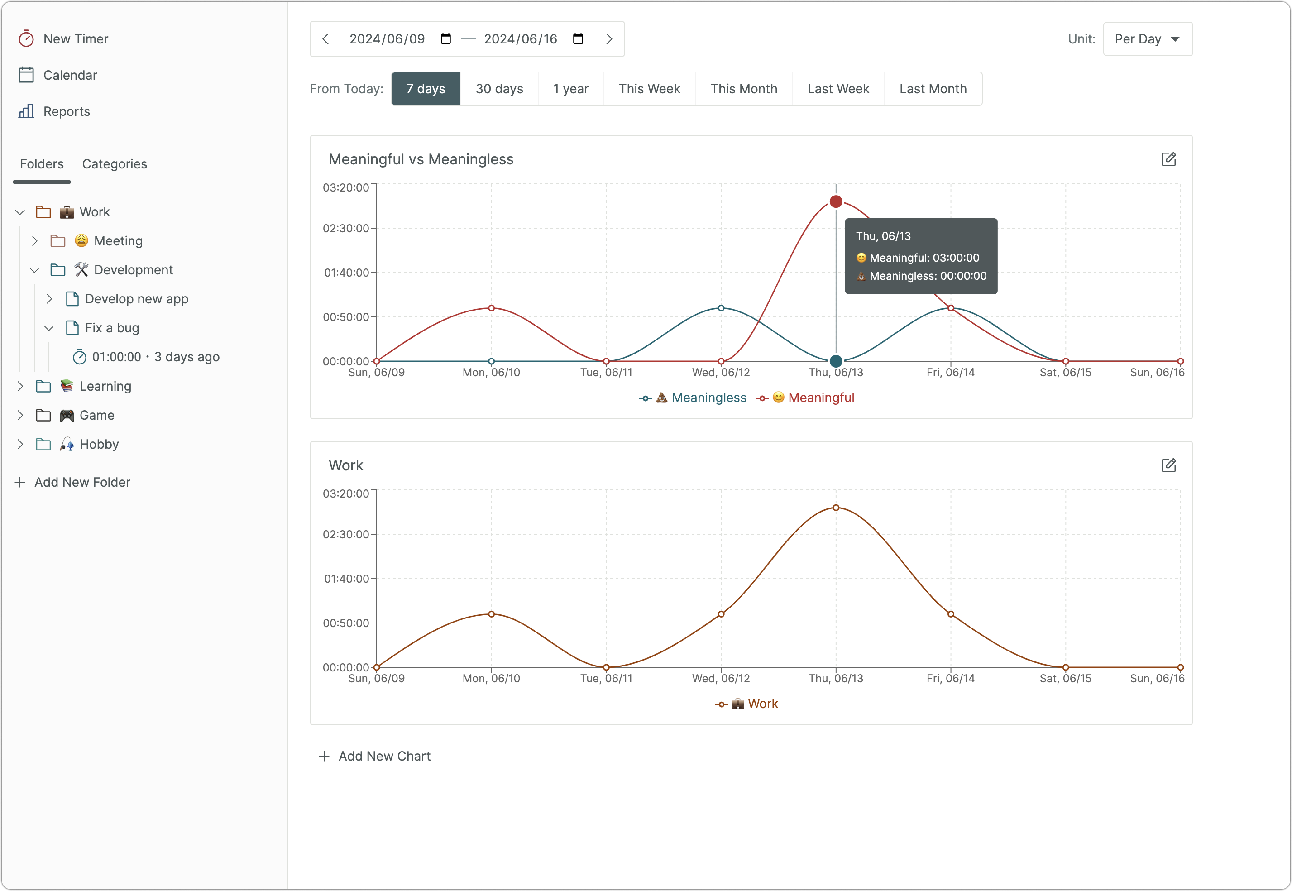The height and width of the screenshot is (891, 1292).
Task: Switch to the Categories tab
Action: 115,163
